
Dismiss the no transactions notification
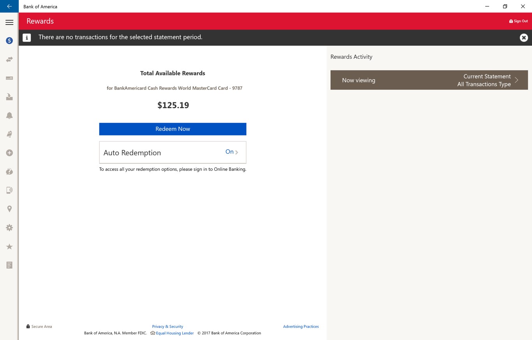[x=523, y=37]
